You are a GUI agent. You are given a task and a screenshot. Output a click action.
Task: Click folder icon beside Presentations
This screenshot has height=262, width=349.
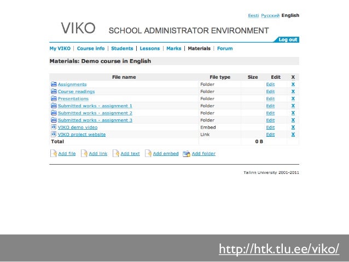(54, 98)
